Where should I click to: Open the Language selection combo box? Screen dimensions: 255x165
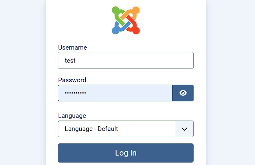[x=117, y=129]
